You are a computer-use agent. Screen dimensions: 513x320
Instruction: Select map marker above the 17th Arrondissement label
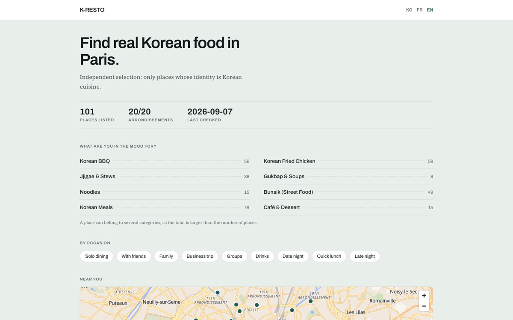(218, 293)
